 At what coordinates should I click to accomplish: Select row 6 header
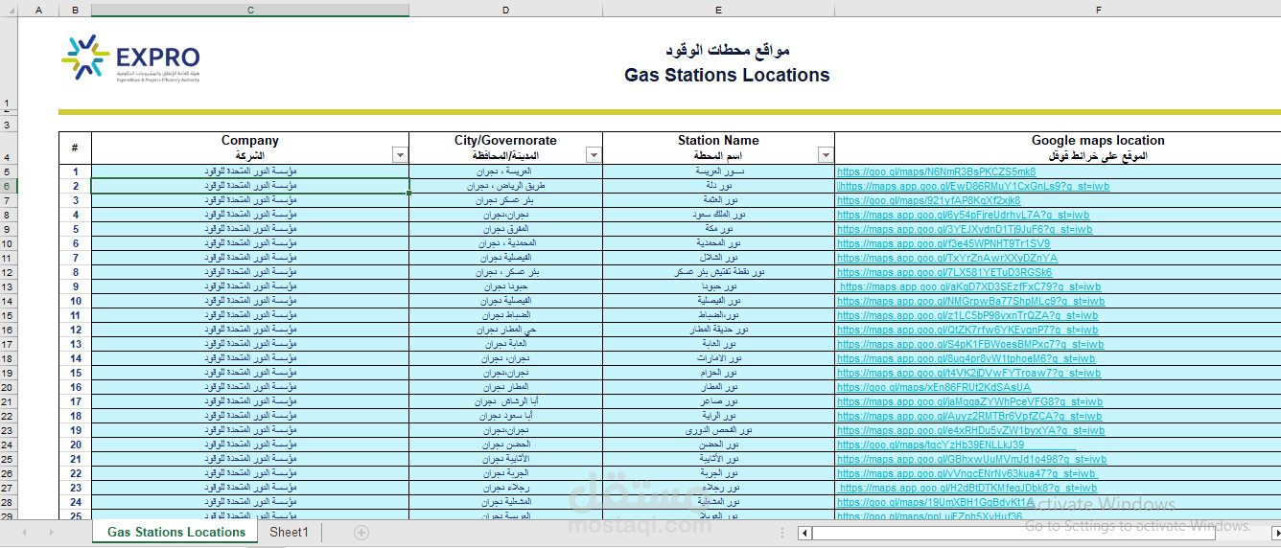tap(9, 186)
